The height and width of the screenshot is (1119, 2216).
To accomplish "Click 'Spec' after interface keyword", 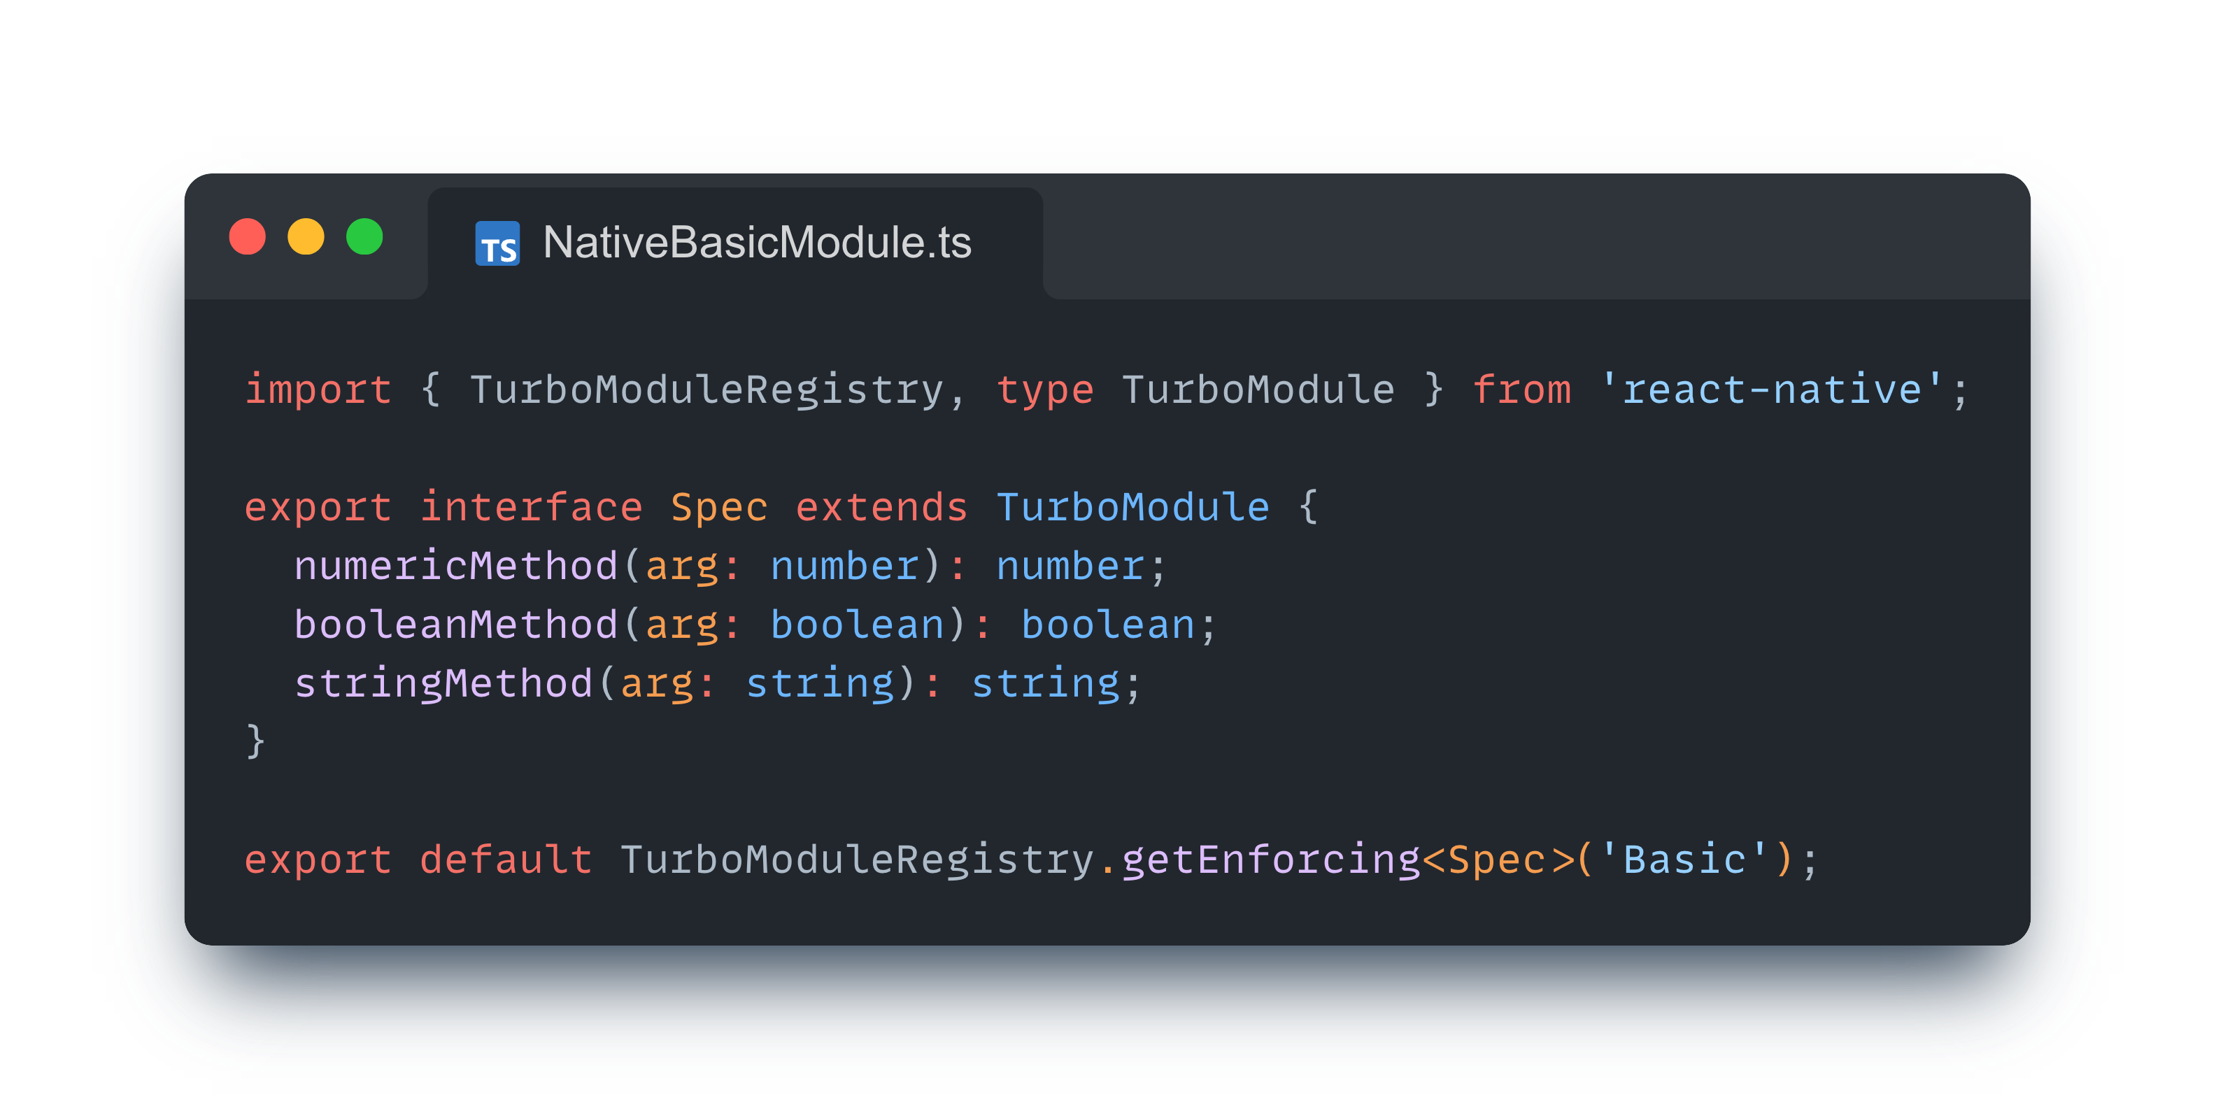I will [x=718, y=506].
